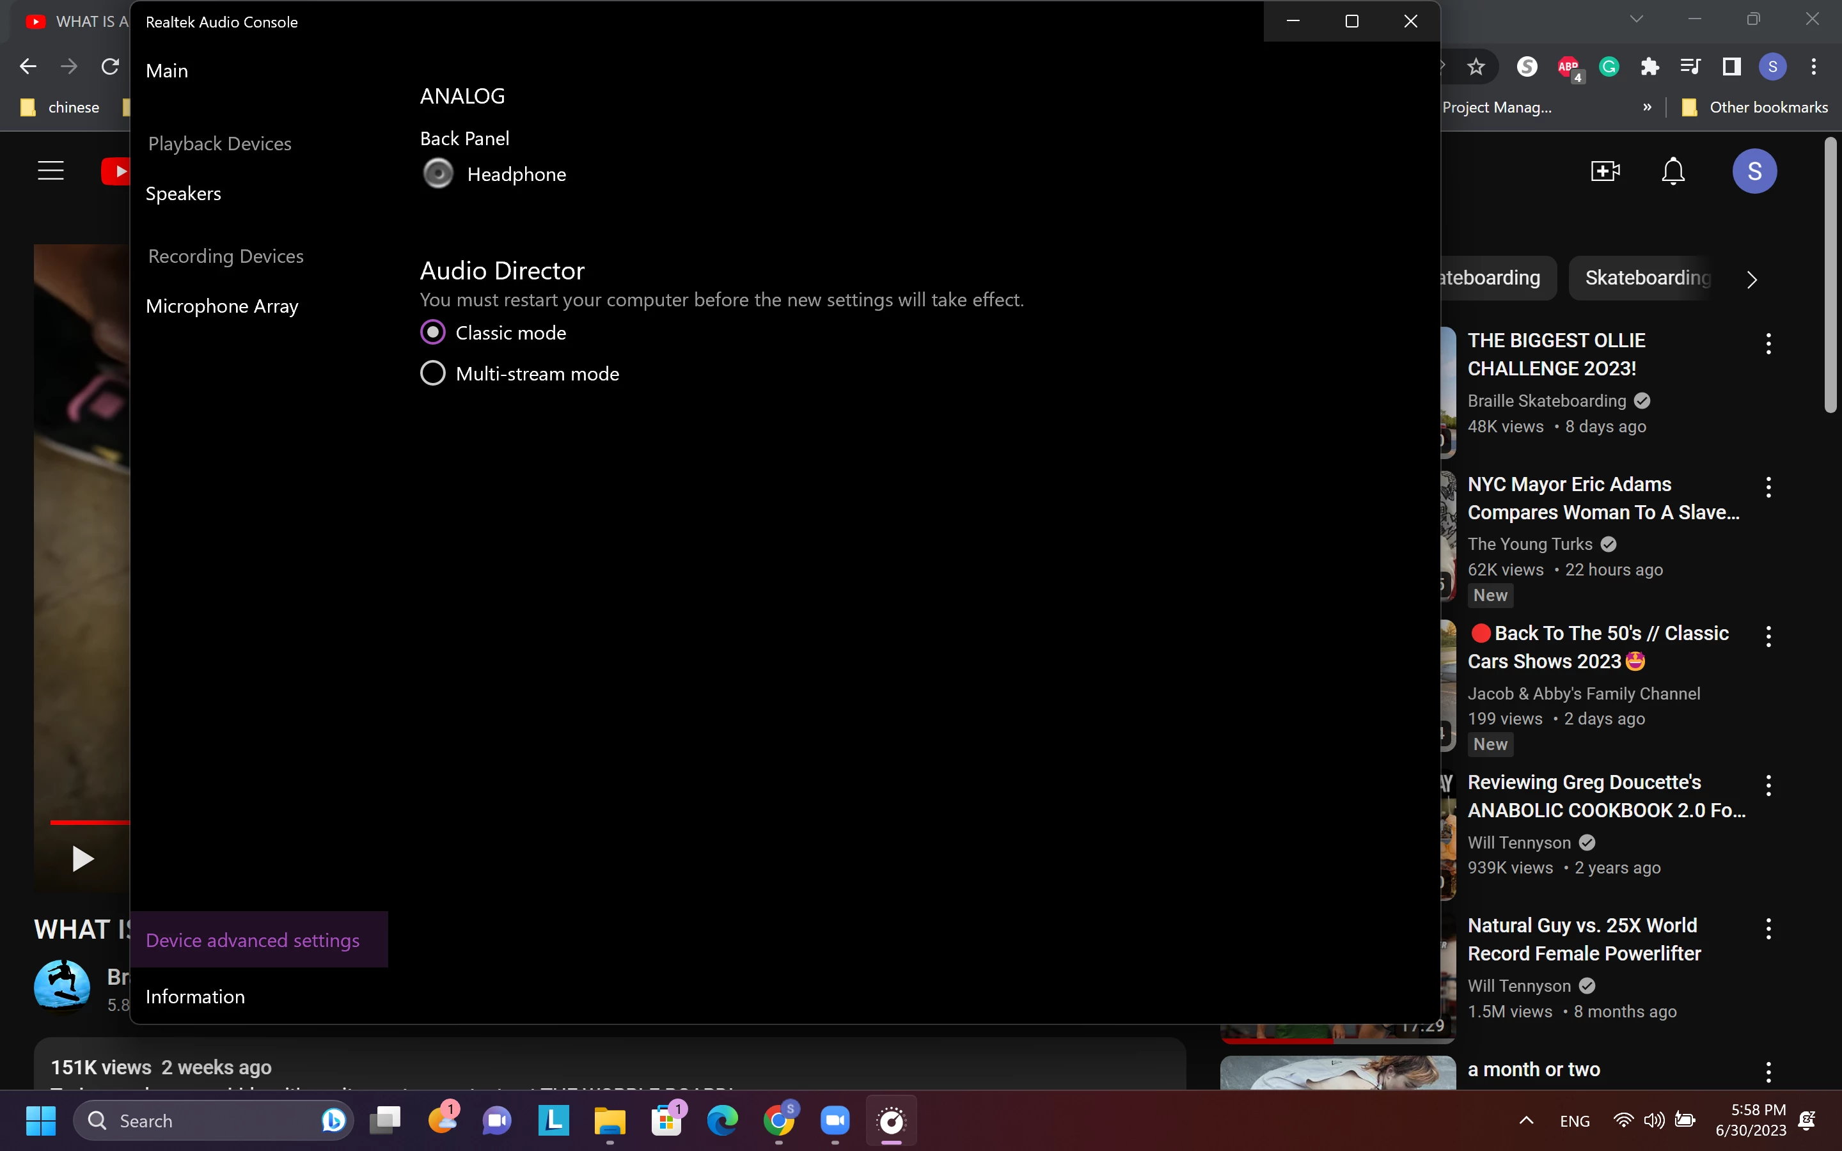Open Microphone Array settings page
Viewport: 1842px width, 1151px height.
221,306
